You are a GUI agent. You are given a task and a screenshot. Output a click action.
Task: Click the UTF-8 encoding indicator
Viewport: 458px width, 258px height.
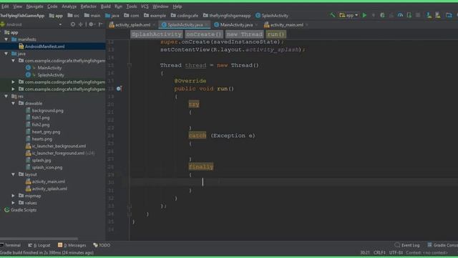pos(396,252)
